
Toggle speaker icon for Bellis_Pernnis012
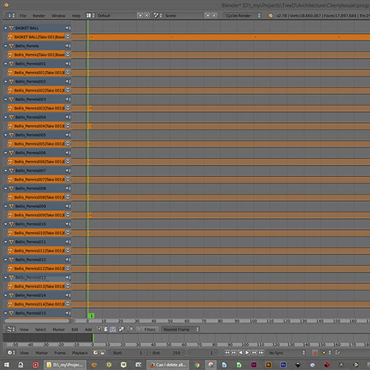68,259
